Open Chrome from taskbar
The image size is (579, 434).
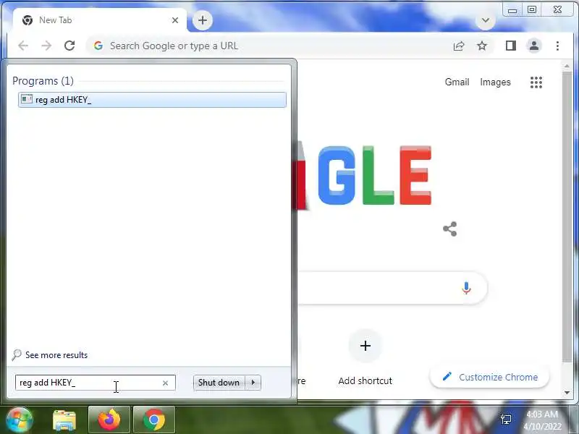click(154, 420)
